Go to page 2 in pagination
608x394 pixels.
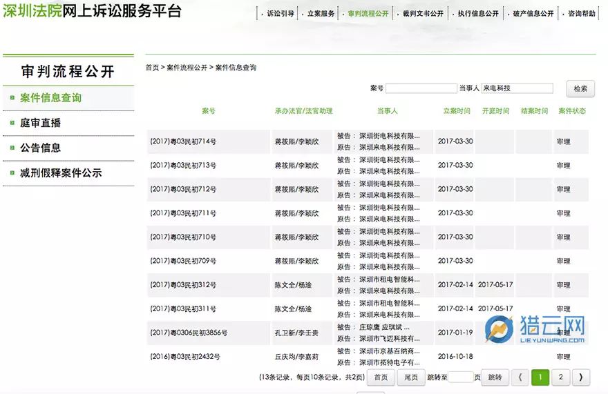[560, 377]
